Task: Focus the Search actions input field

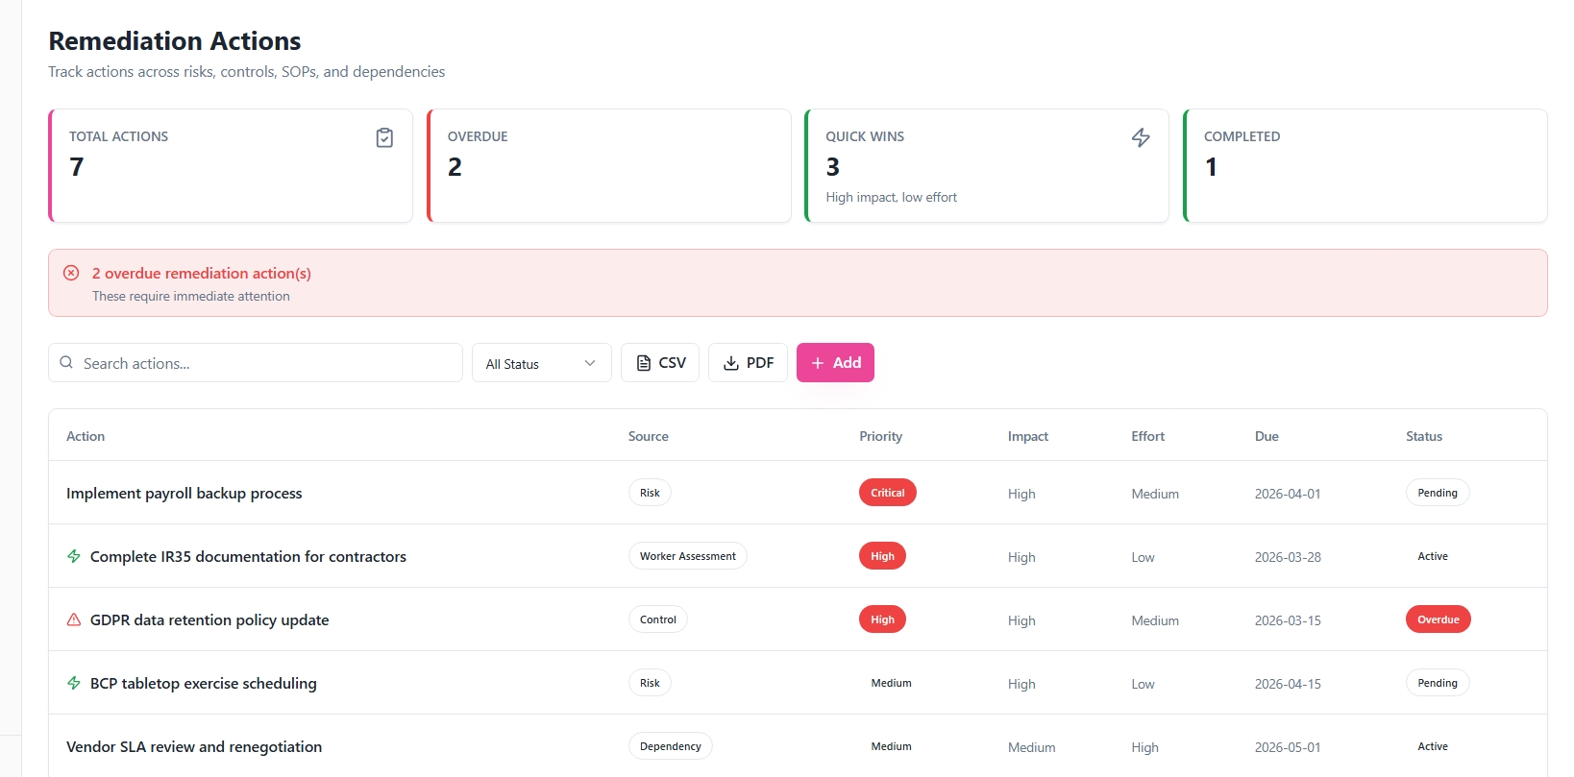Action: tap(256, 363)
